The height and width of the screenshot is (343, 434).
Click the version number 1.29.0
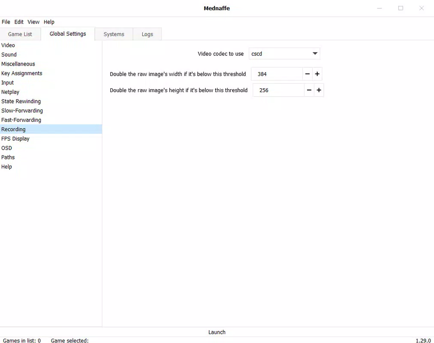(423, 340)
